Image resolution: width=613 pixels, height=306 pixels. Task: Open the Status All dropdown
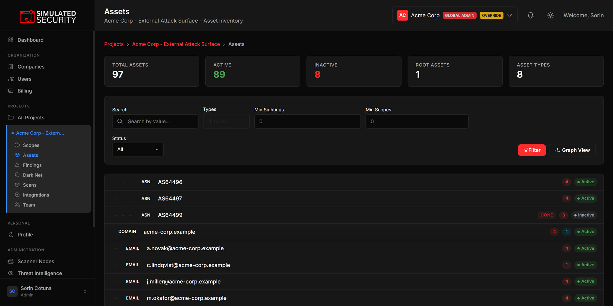pyautogui.click(x=138, y=150)
